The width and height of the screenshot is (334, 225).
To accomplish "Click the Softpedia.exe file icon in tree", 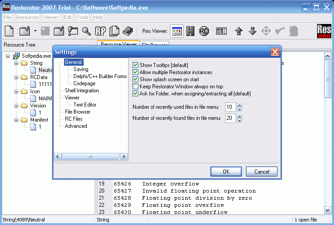I will click(x=16, y=56).
